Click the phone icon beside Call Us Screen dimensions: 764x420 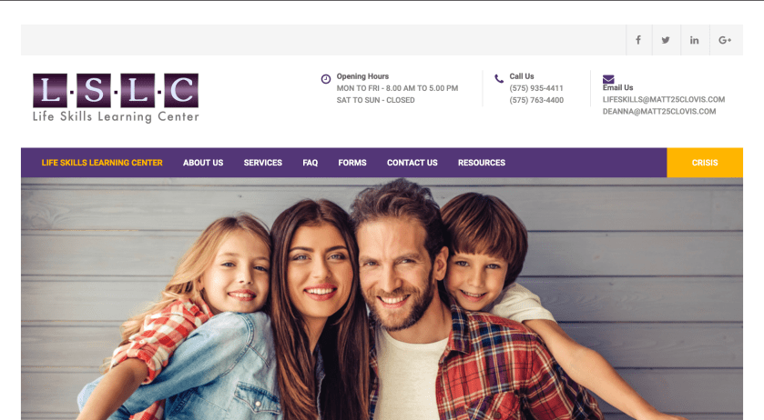point(499,78)
